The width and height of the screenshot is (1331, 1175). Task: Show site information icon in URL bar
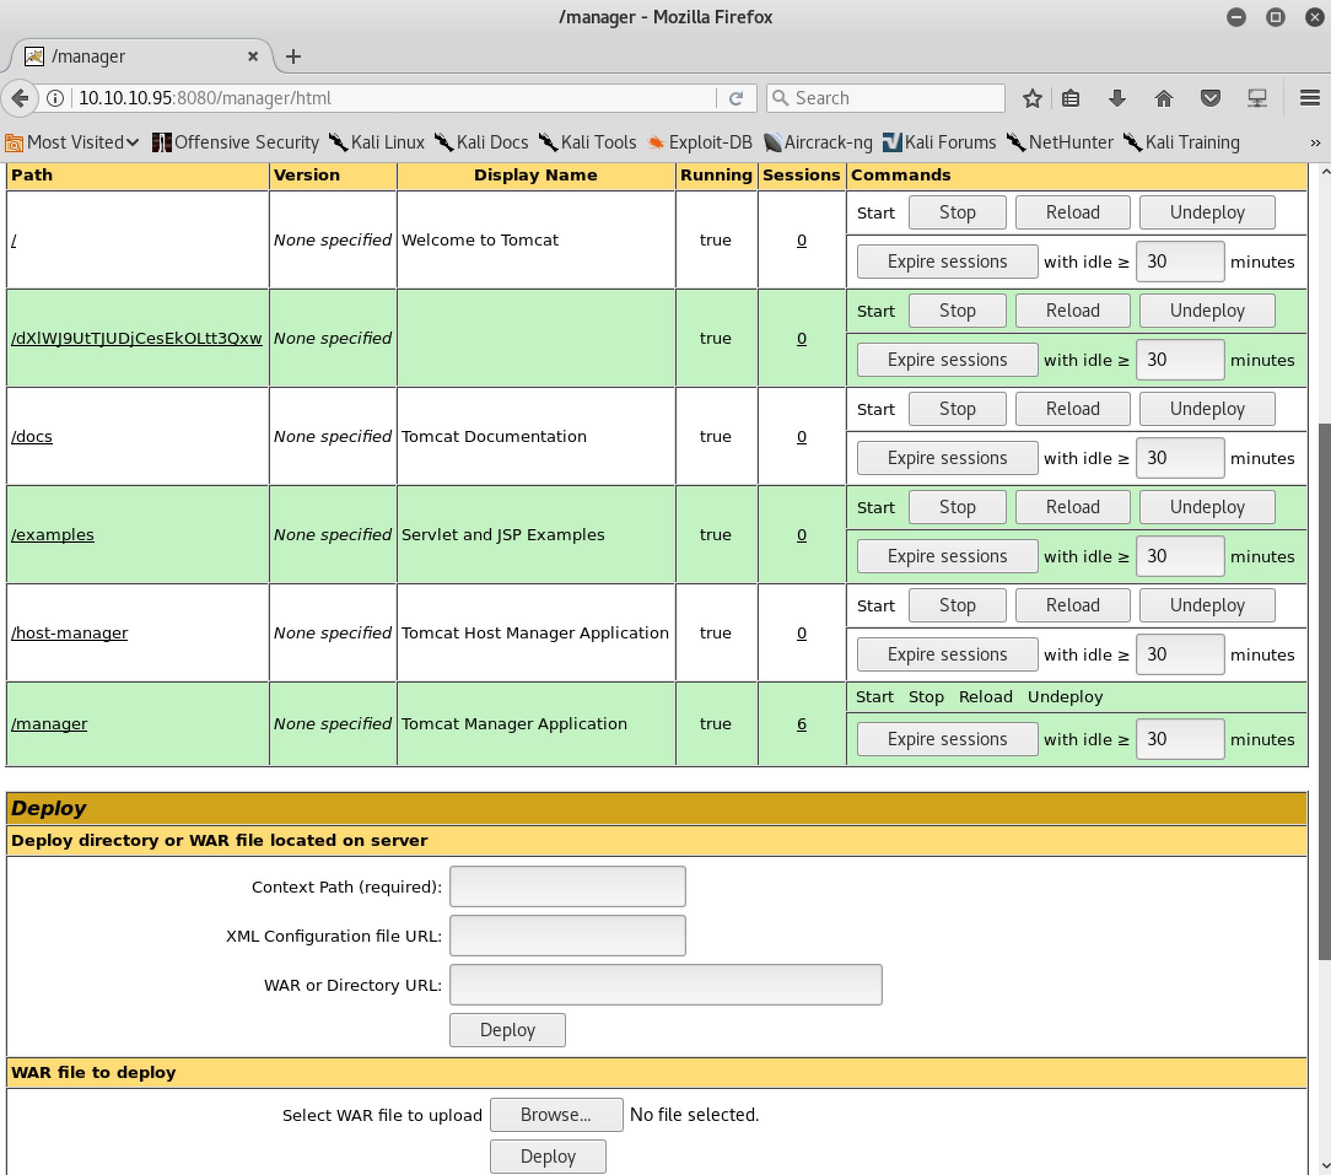click(x=55, y=98)
